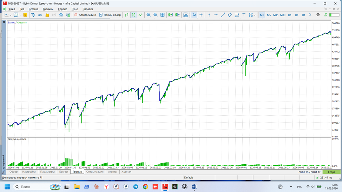Expand the monitor chart icon dropdown arrow

coord(20,15)
